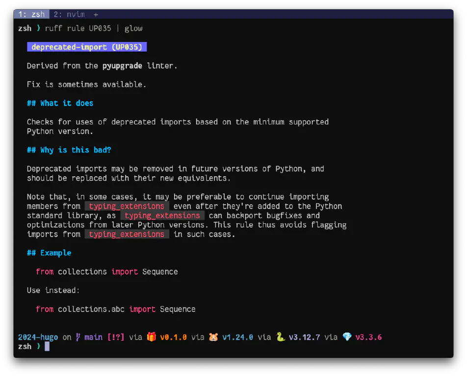Viewport: 467px width, 376px height.
Task: Click the hamster Go version icon
Action: point(213,337)
